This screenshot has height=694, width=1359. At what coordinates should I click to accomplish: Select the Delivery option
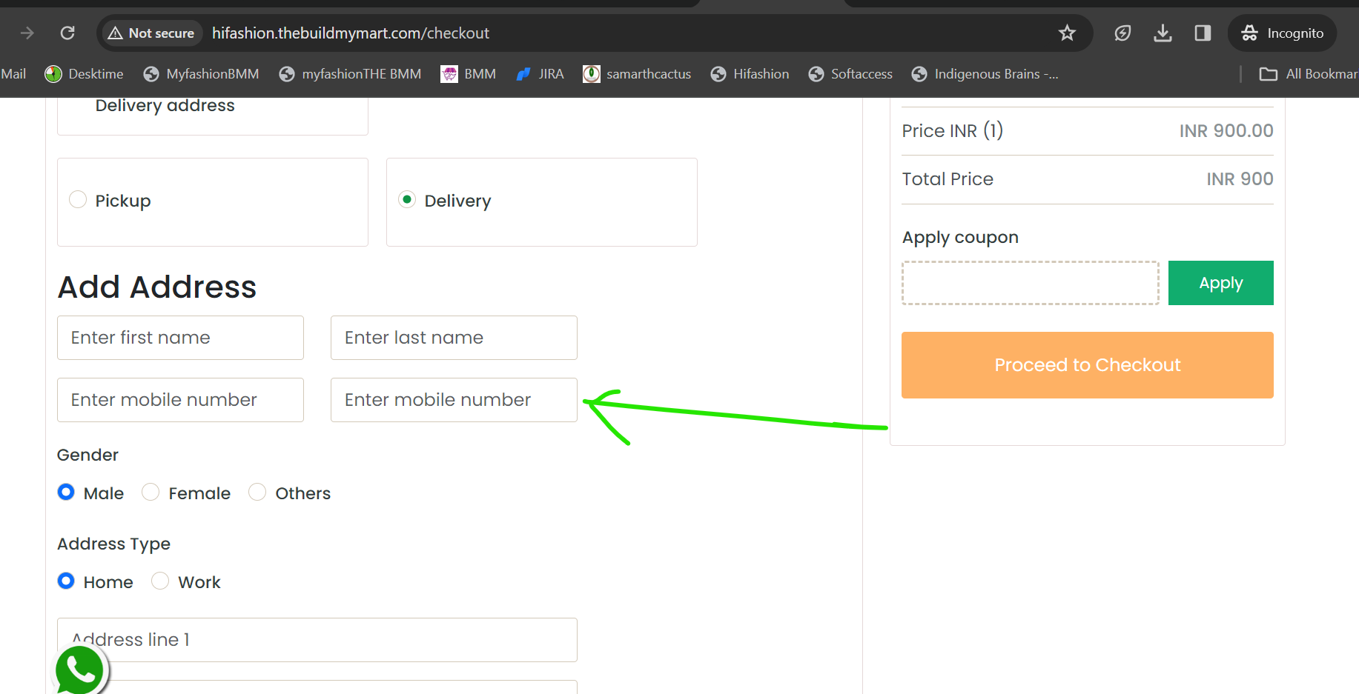tap(407, 200)
